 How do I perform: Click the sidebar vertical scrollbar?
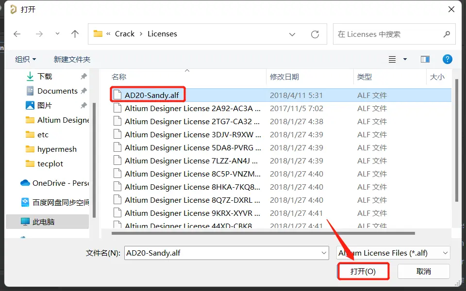point(94,161)
